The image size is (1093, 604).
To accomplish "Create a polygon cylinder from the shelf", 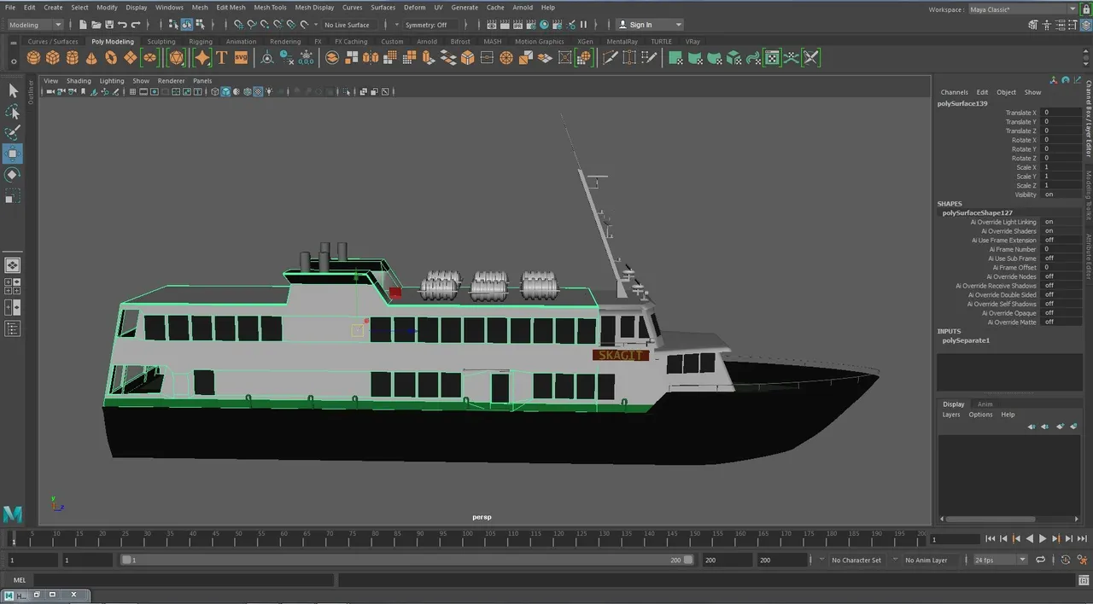I will click(x=73, y=58).
